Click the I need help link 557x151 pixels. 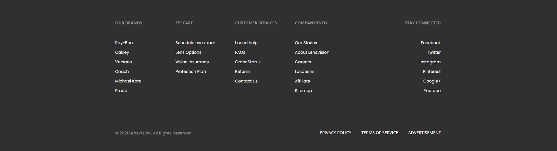click(x=246, y=43)
